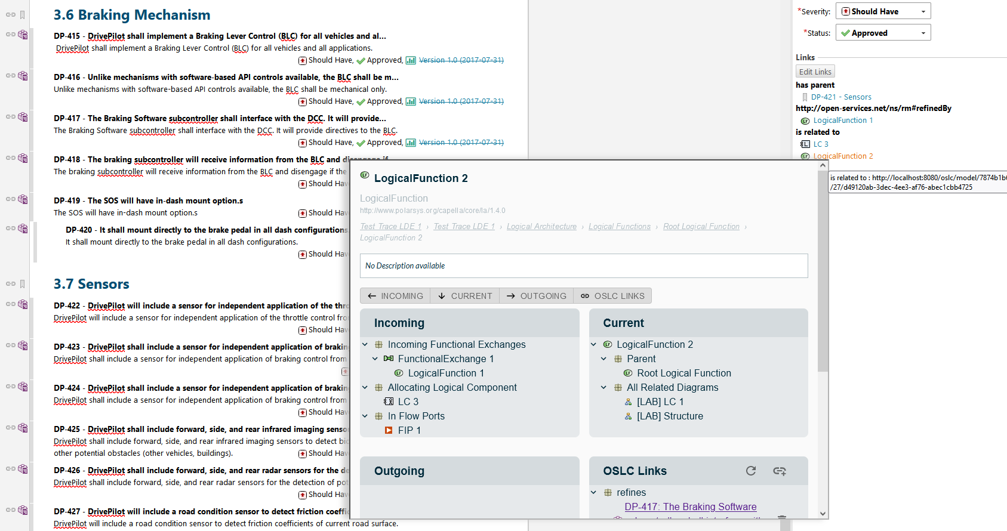Collapse the In Flow Ports node
Screen dimensions: 1007x531
[x=365, y=416]
